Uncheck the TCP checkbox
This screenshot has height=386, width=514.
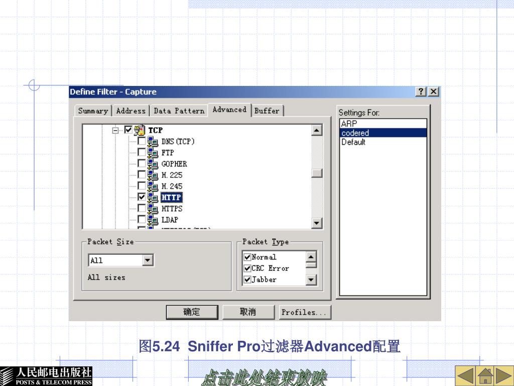(128, 130)
